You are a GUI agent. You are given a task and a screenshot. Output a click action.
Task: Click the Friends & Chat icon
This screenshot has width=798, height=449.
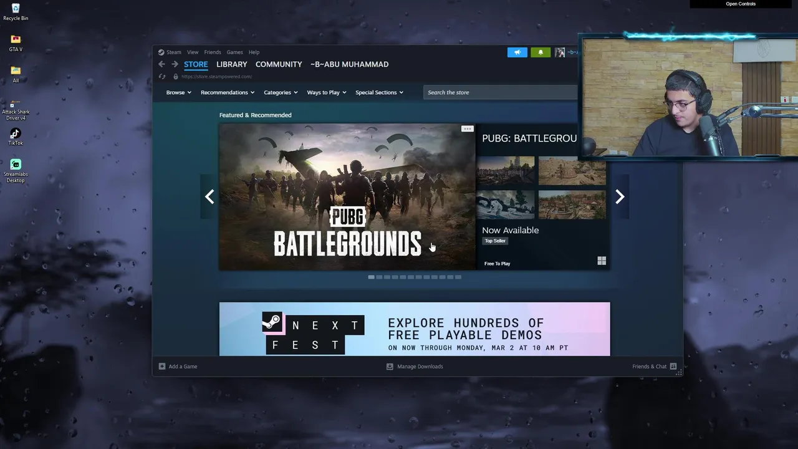pos(673,367)
